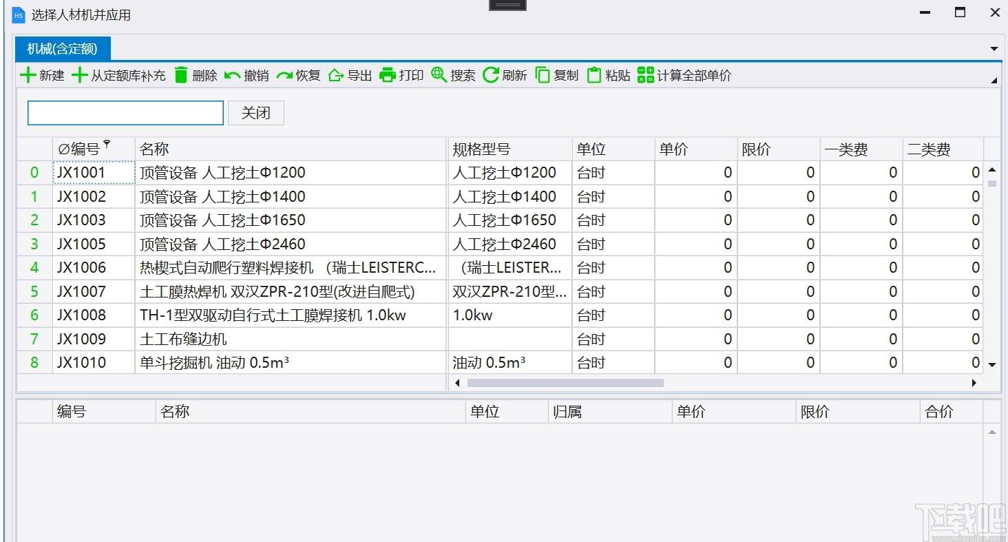Viewport: 1008px width, 542px height.
Task: Click the 粘贴 paste icon
Action: pos(594,75)
